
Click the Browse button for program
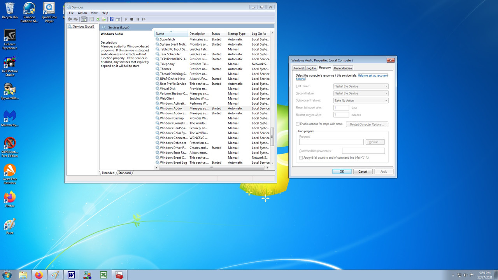[x=375, y=142]
